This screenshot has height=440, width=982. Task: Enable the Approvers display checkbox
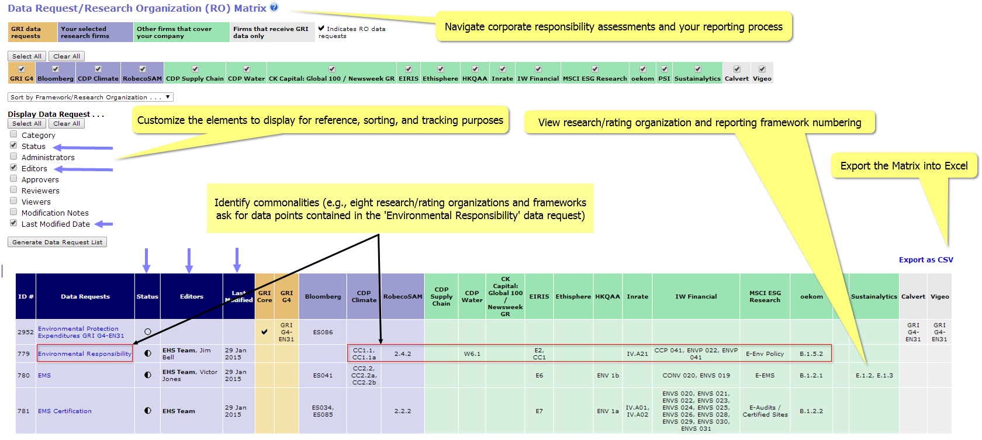click(13, 179)
